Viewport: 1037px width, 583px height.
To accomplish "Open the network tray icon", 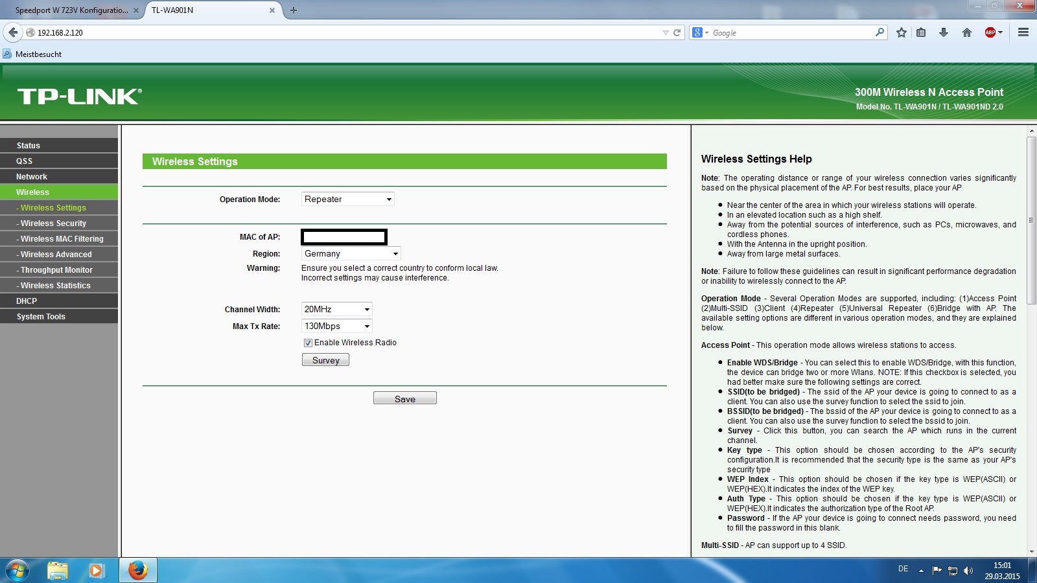I will point(953,571).
